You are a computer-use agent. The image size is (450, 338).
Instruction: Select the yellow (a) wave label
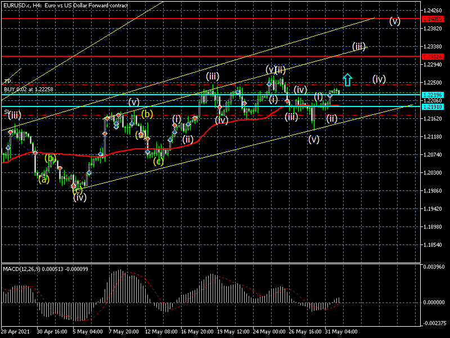43,180
